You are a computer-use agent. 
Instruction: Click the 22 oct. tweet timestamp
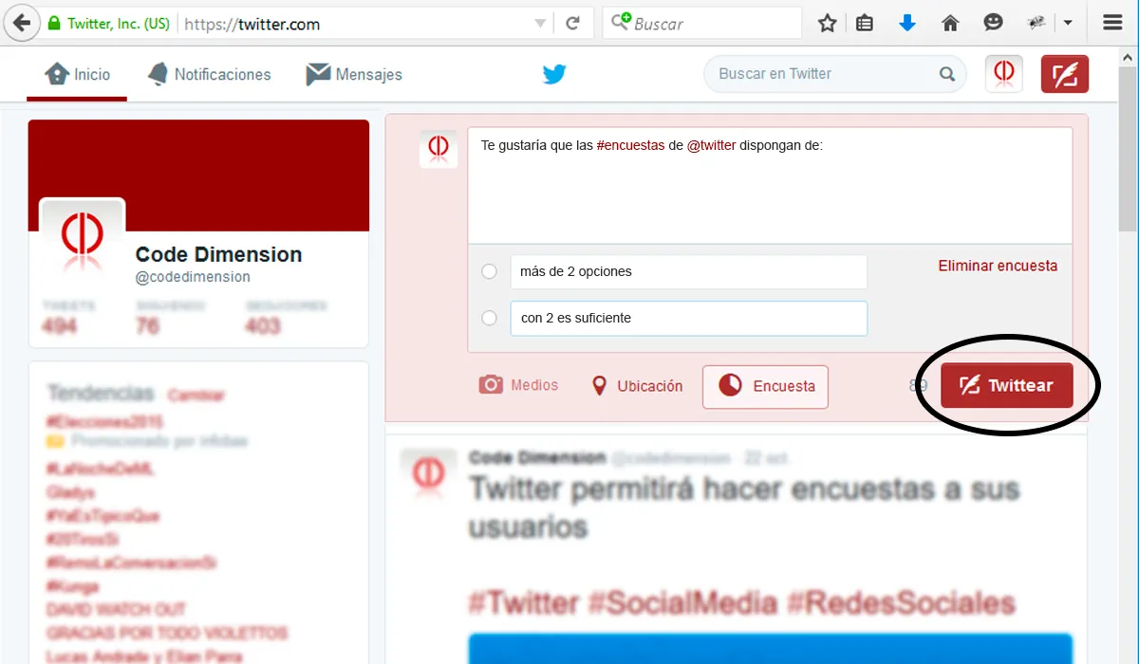point(768,458)
